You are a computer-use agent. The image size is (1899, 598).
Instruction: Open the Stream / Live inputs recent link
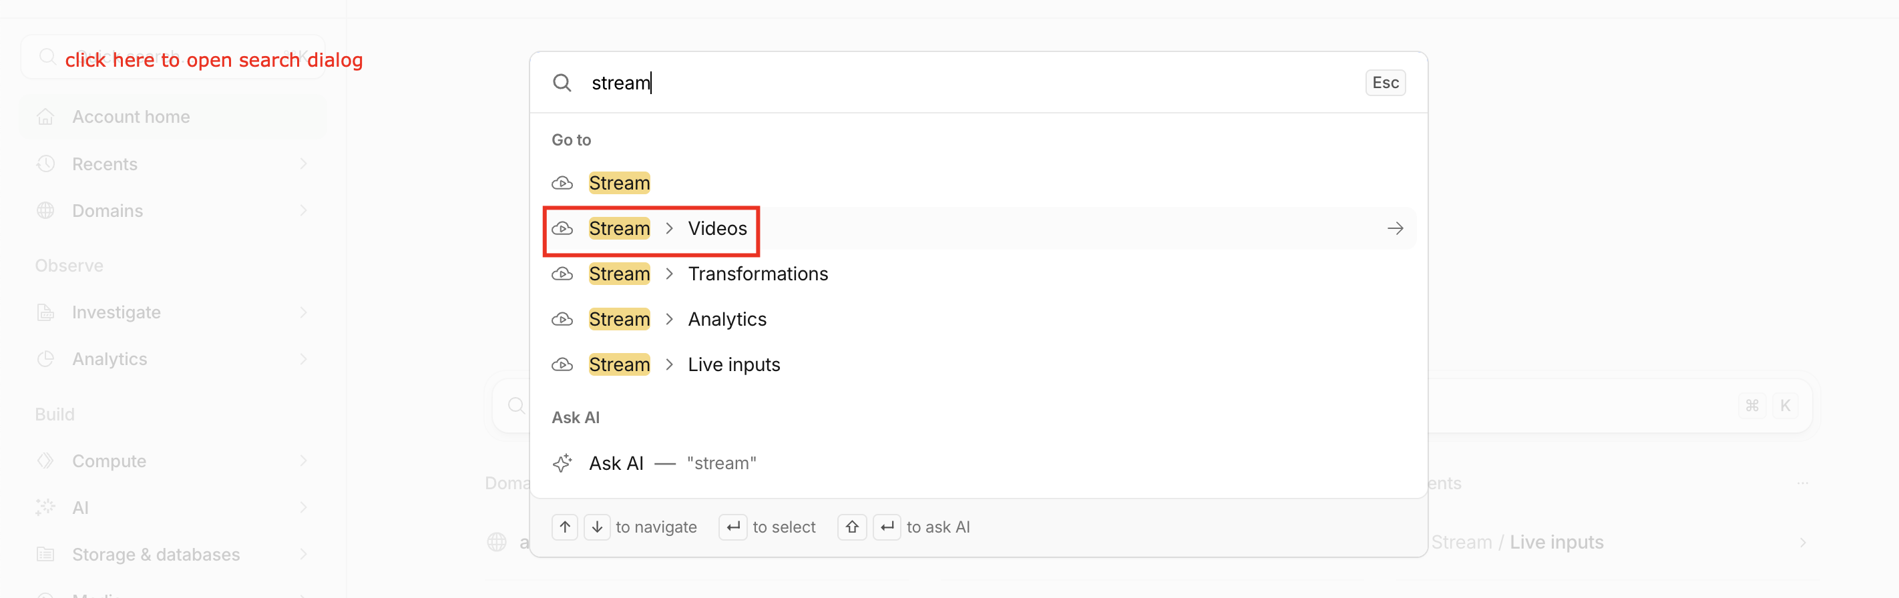1517,542
